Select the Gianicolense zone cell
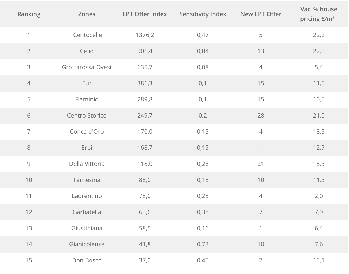Image resolution: width=349 pixels, height=274 pixels. 87,244
